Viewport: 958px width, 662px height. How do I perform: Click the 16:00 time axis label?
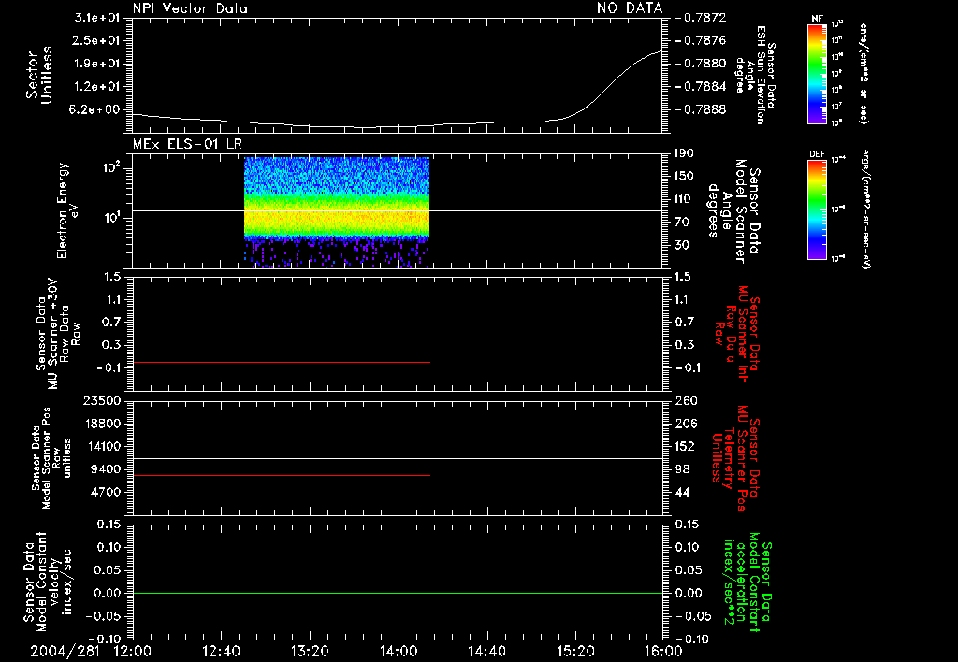[x=663, y=651]
